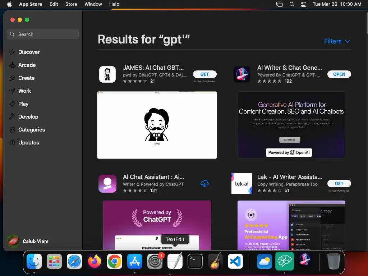Get the JAMES: AI Chat GBT app

pos(204,74)
